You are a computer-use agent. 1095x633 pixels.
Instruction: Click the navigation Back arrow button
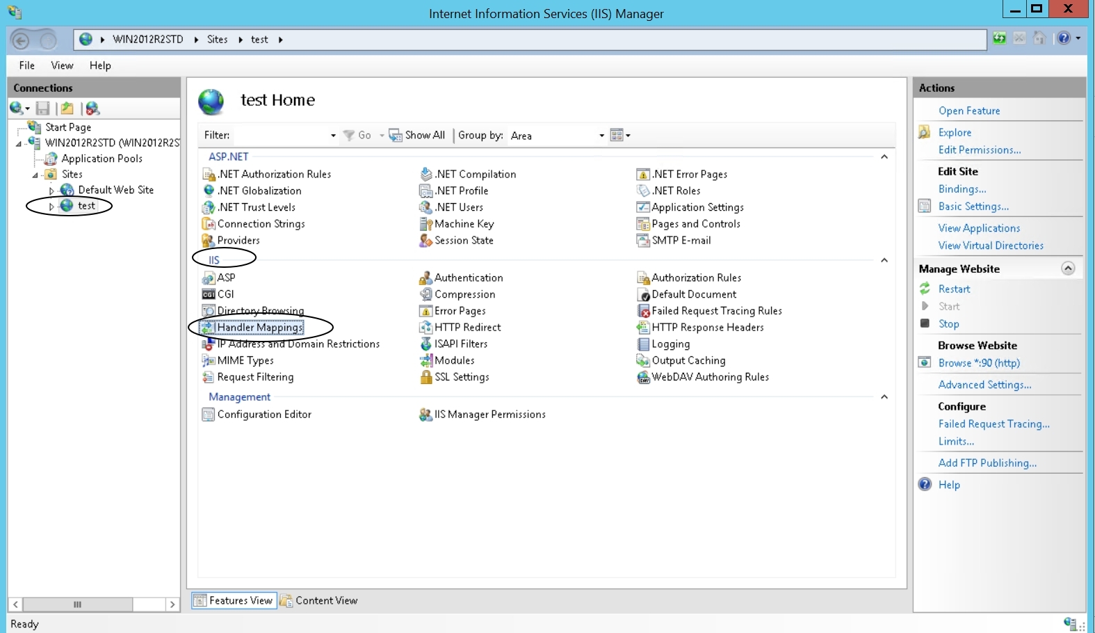[x=21, y=40]
